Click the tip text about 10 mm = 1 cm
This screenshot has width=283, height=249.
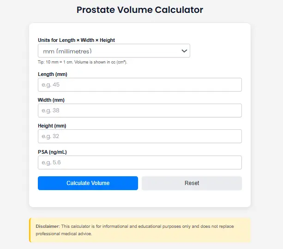pyautogui.click(x=82, y=62)
